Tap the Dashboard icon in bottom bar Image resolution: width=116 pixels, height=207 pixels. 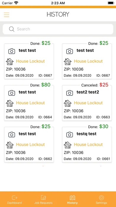point(14,197)
